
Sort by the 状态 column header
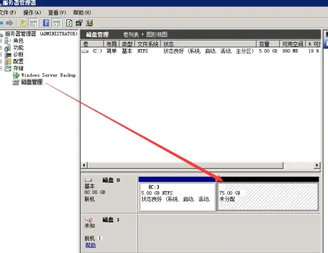pyautogui.click(x=209, y=44)
